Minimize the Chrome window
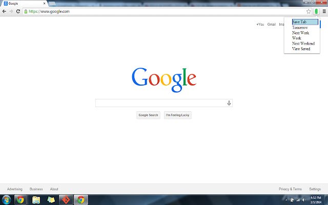328x205 pixels. click(306, 2)
